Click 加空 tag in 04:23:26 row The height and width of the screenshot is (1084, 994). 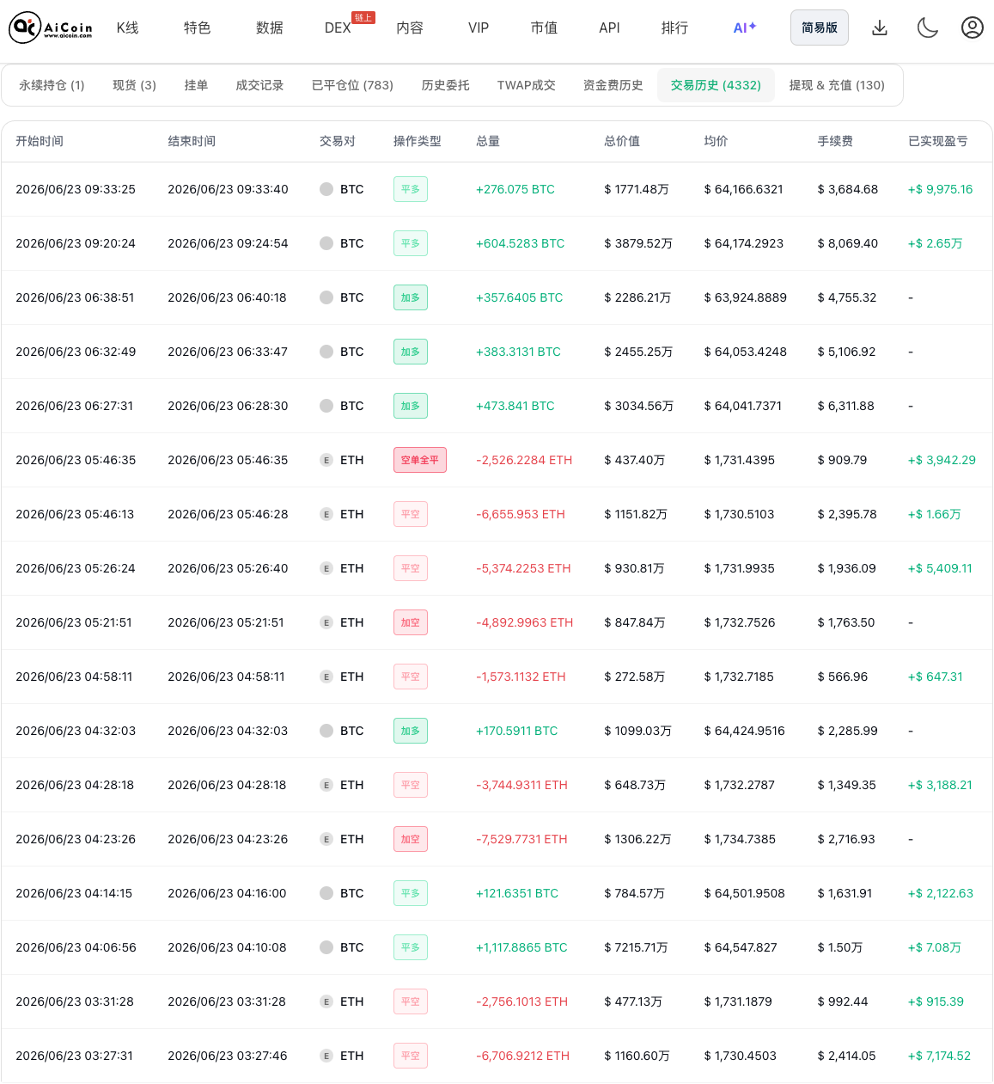pyautogui.click(x=411, y=839)
